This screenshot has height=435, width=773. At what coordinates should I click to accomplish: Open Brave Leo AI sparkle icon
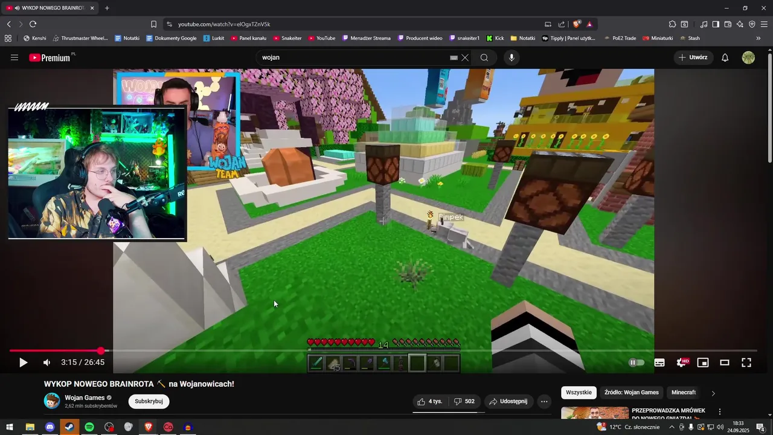[x=740, y=24]
